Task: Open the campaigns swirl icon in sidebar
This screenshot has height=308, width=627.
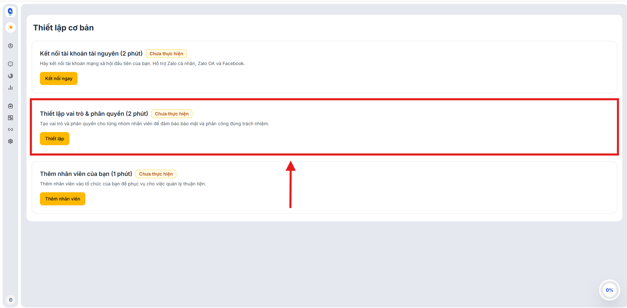Action: [x=10, y=76]
